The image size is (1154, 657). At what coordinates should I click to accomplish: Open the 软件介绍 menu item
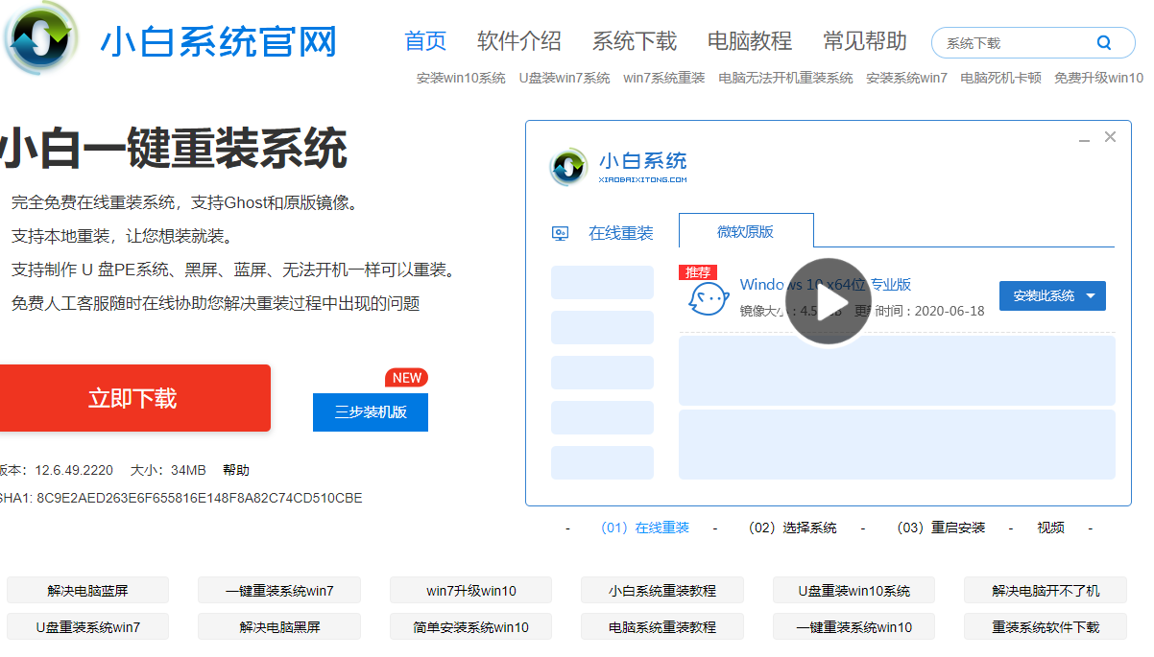[x=518, y=41]
